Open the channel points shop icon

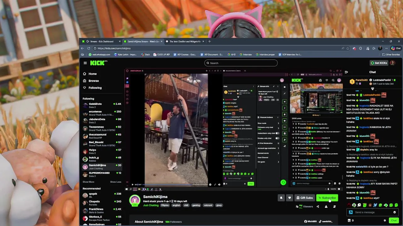[x=349, y=221]
